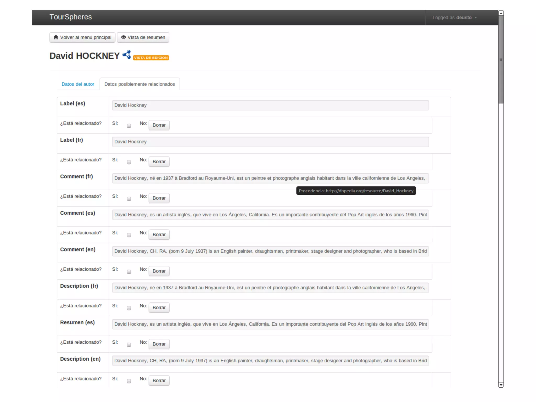
Task: Switch to Datos del autor tab
Action: point(78,84)
